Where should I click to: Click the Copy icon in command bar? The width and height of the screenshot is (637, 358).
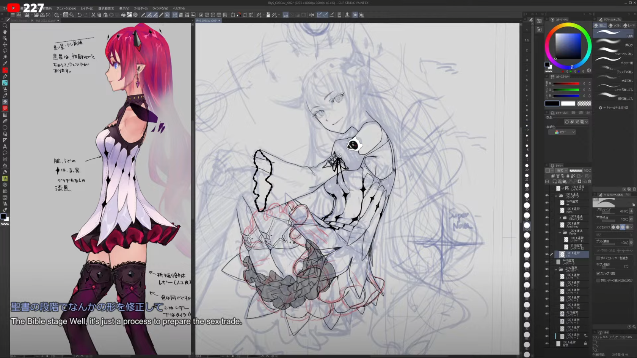tap(99, 15)
